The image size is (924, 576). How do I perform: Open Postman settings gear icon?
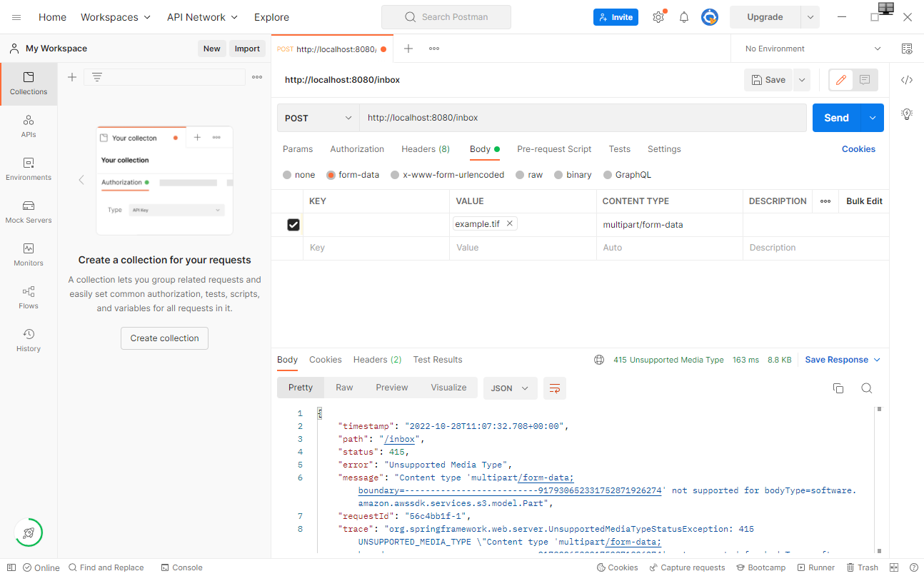pos(658,17)
